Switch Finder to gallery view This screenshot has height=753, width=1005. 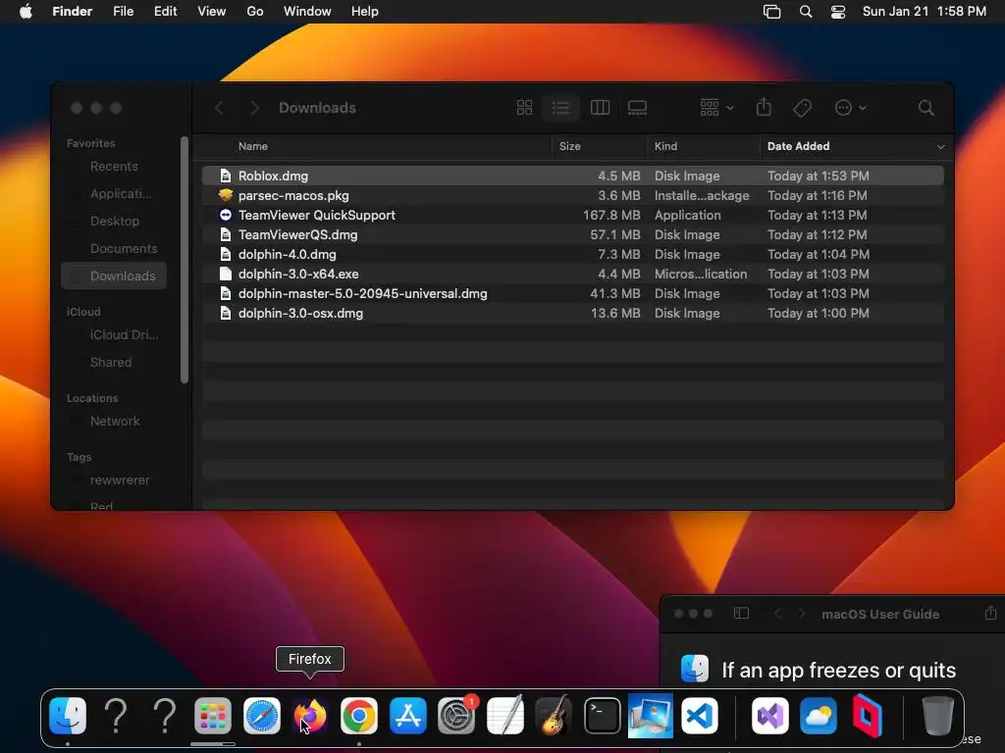[637, 108]
